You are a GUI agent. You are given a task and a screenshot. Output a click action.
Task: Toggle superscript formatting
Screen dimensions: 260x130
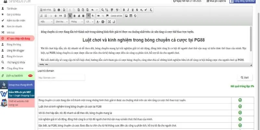pos(146,10)
